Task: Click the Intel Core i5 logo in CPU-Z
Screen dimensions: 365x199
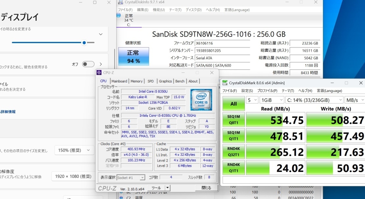Action: (x=201, y=99)
